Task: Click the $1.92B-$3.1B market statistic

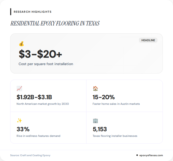Action: click(34, 97)
